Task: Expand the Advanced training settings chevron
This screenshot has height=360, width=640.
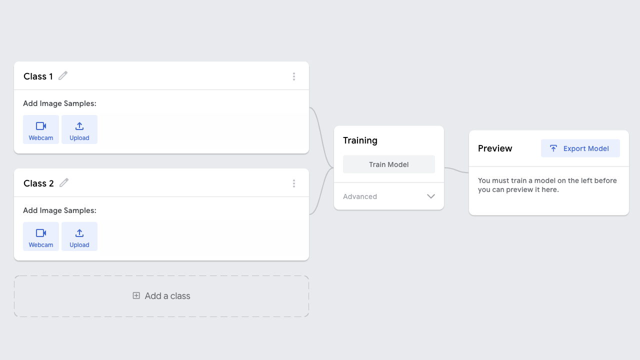Action: pos(431,196)
